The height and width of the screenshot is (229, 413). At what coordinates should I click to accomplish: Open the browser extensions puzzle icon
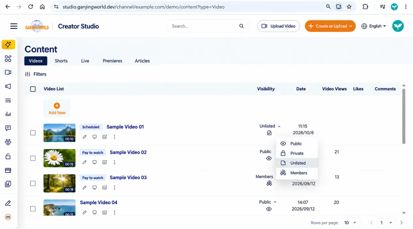(x=365, y=7)
